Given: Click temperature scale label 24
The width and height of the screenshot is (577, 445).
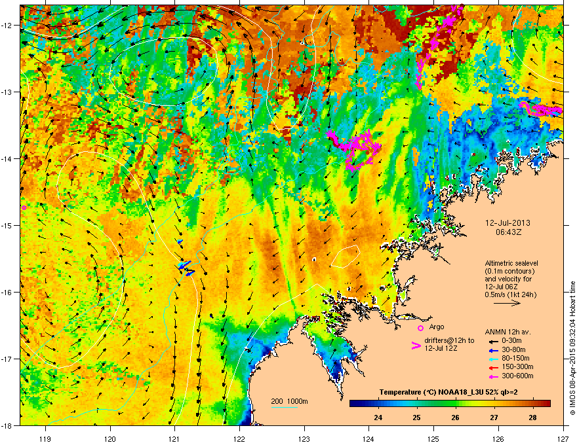Looking at the screenshot, I should pyautogui.click(x=378, y=418).
